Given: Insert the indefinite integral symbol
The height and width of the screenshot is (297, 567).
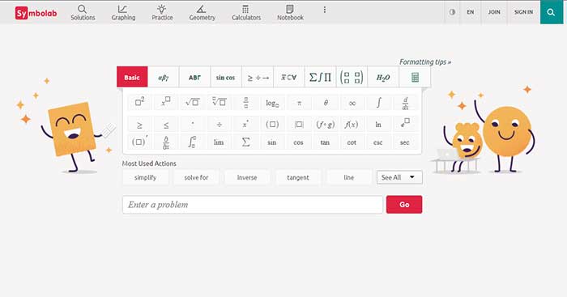Looking at the screenshot, I should (x=378, y=103).
